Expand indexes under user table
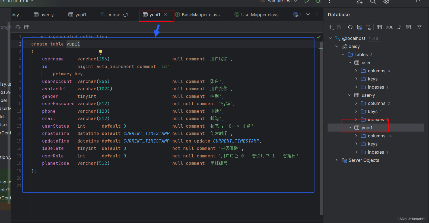Screen dimensions: 429x223 (356, 87)
